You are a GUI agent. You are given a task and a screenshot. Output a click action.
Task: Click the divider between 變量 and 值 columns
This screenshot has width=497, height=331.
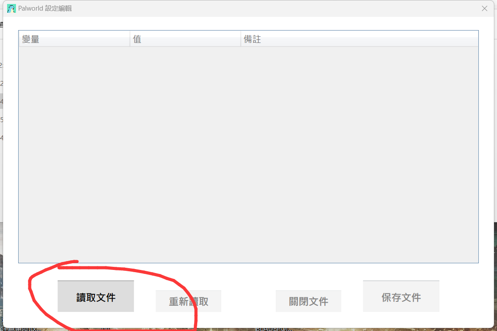(130, 39)
